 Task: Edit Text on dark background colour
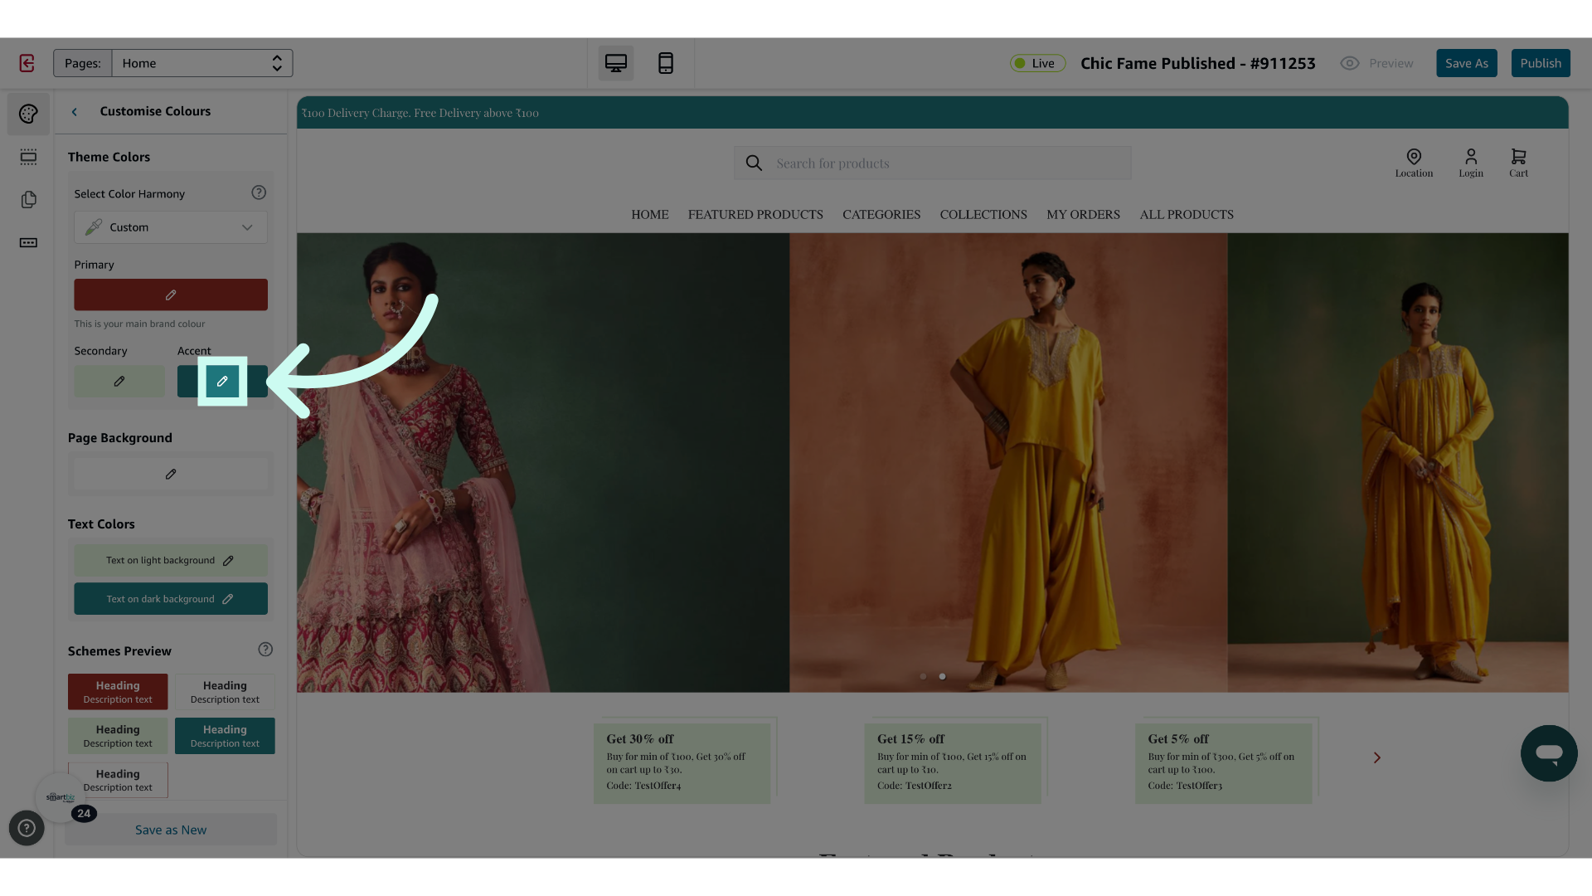[x=171, y=599]
